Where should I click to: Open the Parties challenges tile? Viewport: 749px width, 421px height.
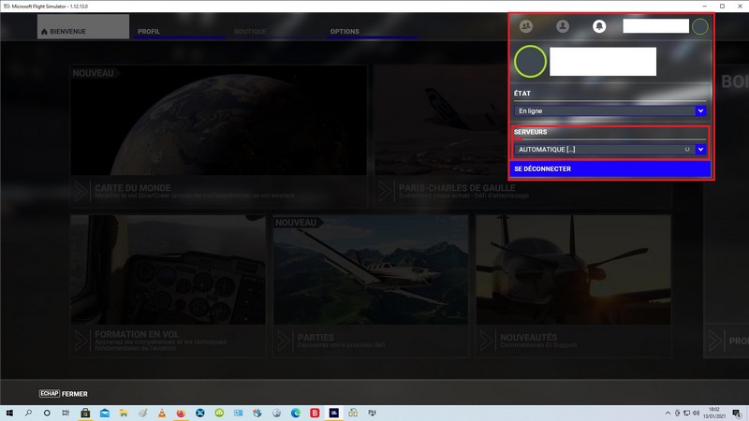371,285
